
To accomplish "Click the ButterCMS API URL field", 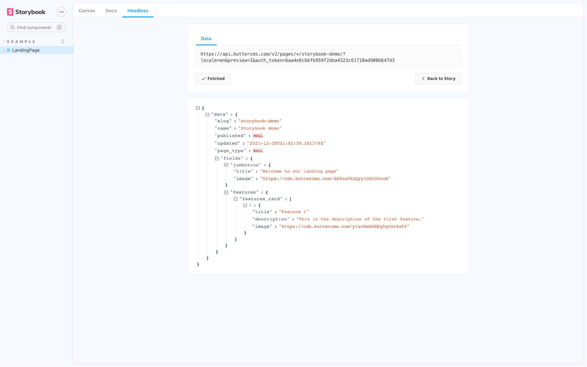I will click(x=328, y=57).
